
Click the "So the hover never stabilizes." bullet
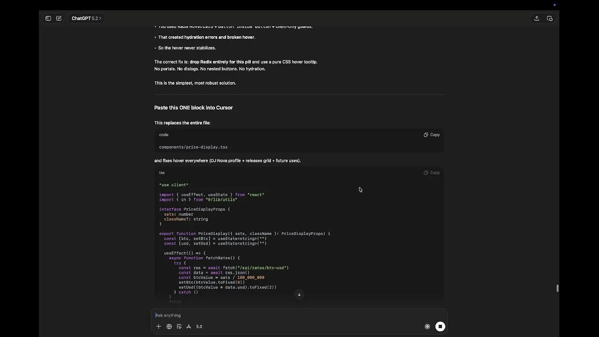point(187,48)
